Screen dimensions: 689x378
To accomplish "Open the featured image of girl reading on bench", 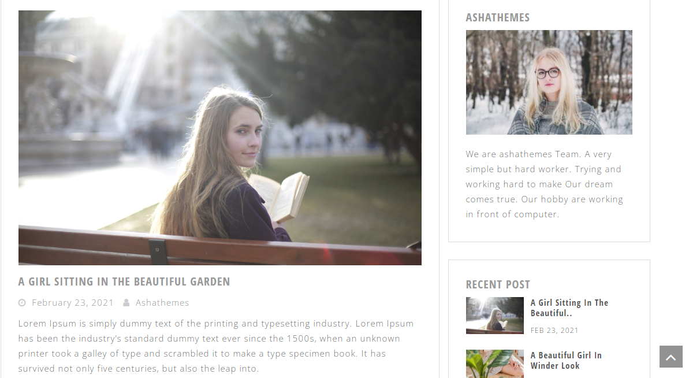I will [x=219, y=138].
